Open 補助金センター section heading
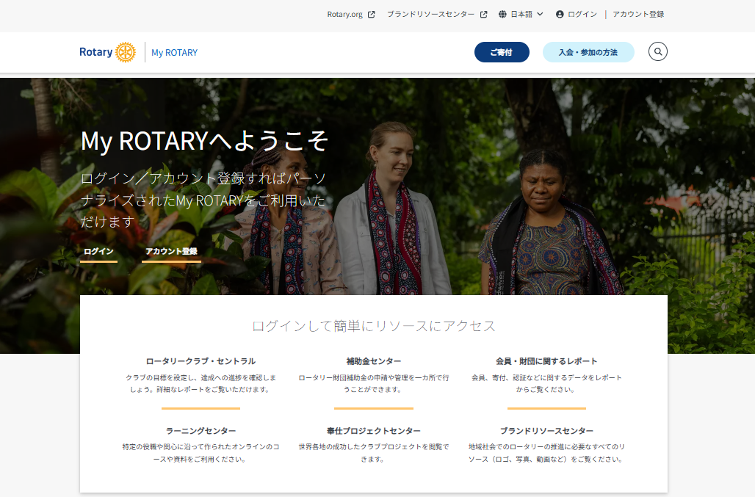 click(x=374, y=361)
